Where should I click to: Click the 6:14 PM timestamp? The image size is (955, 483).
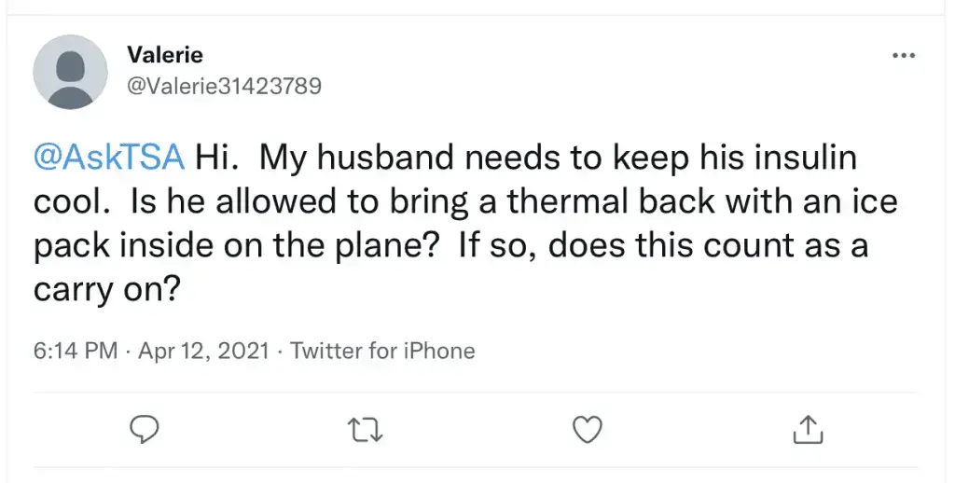(76, 351)
